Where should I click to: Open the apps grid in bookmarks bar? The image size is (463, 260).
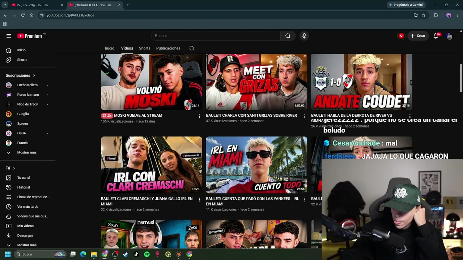coord(5,24)
